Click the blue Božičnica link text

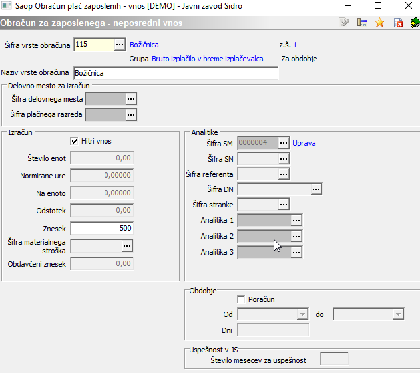(x=144, y=45)
